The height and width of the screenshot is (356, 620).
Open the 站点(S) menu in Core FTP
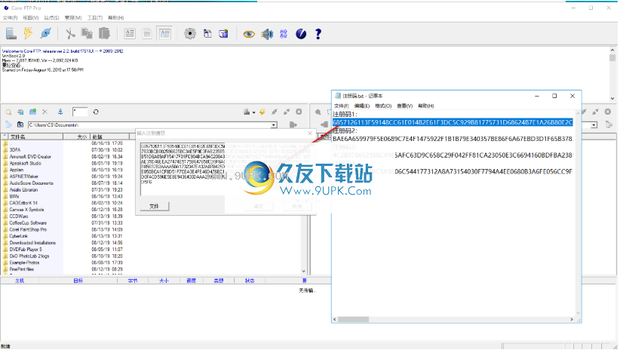(51, 18)
